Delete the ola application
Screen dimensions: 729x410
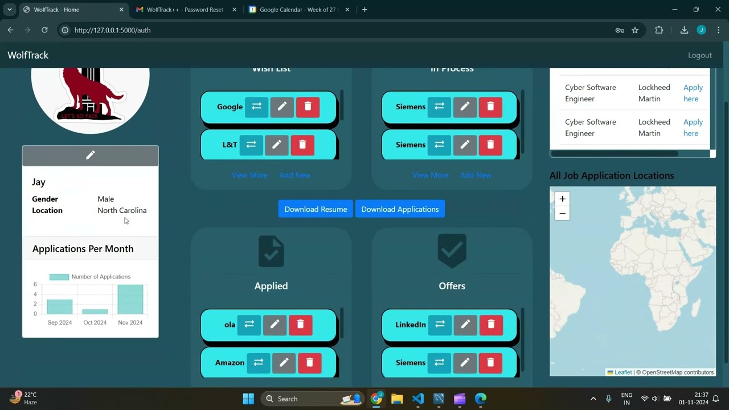tap(300, 325)
